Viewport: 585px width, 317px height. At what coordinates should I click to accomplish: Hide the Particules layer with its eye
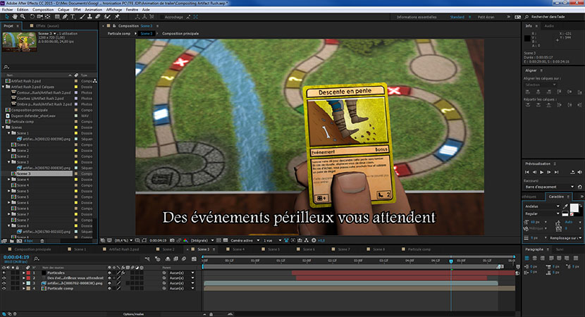[x=4, y=273]
